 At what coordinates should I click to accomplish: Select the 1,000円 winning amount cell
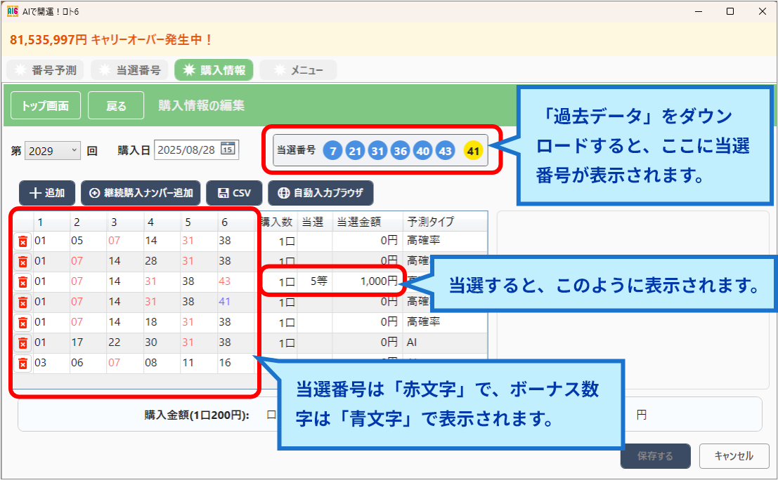375,282
